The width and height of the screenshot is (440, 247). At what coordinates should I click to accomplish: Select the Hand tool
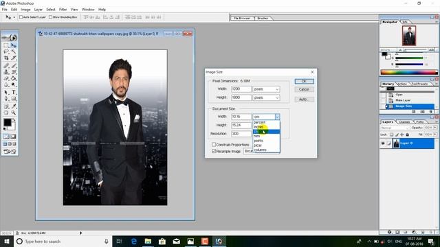[6, 113]
